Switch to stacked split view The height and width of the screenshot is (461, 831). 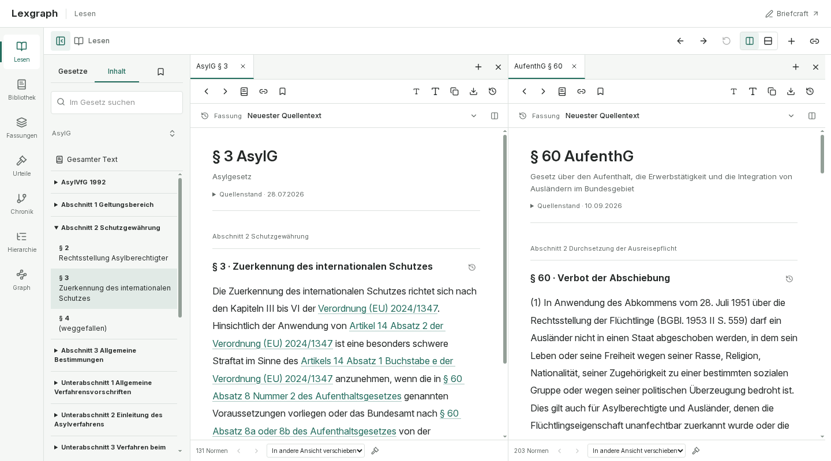(x=768, y=41)
